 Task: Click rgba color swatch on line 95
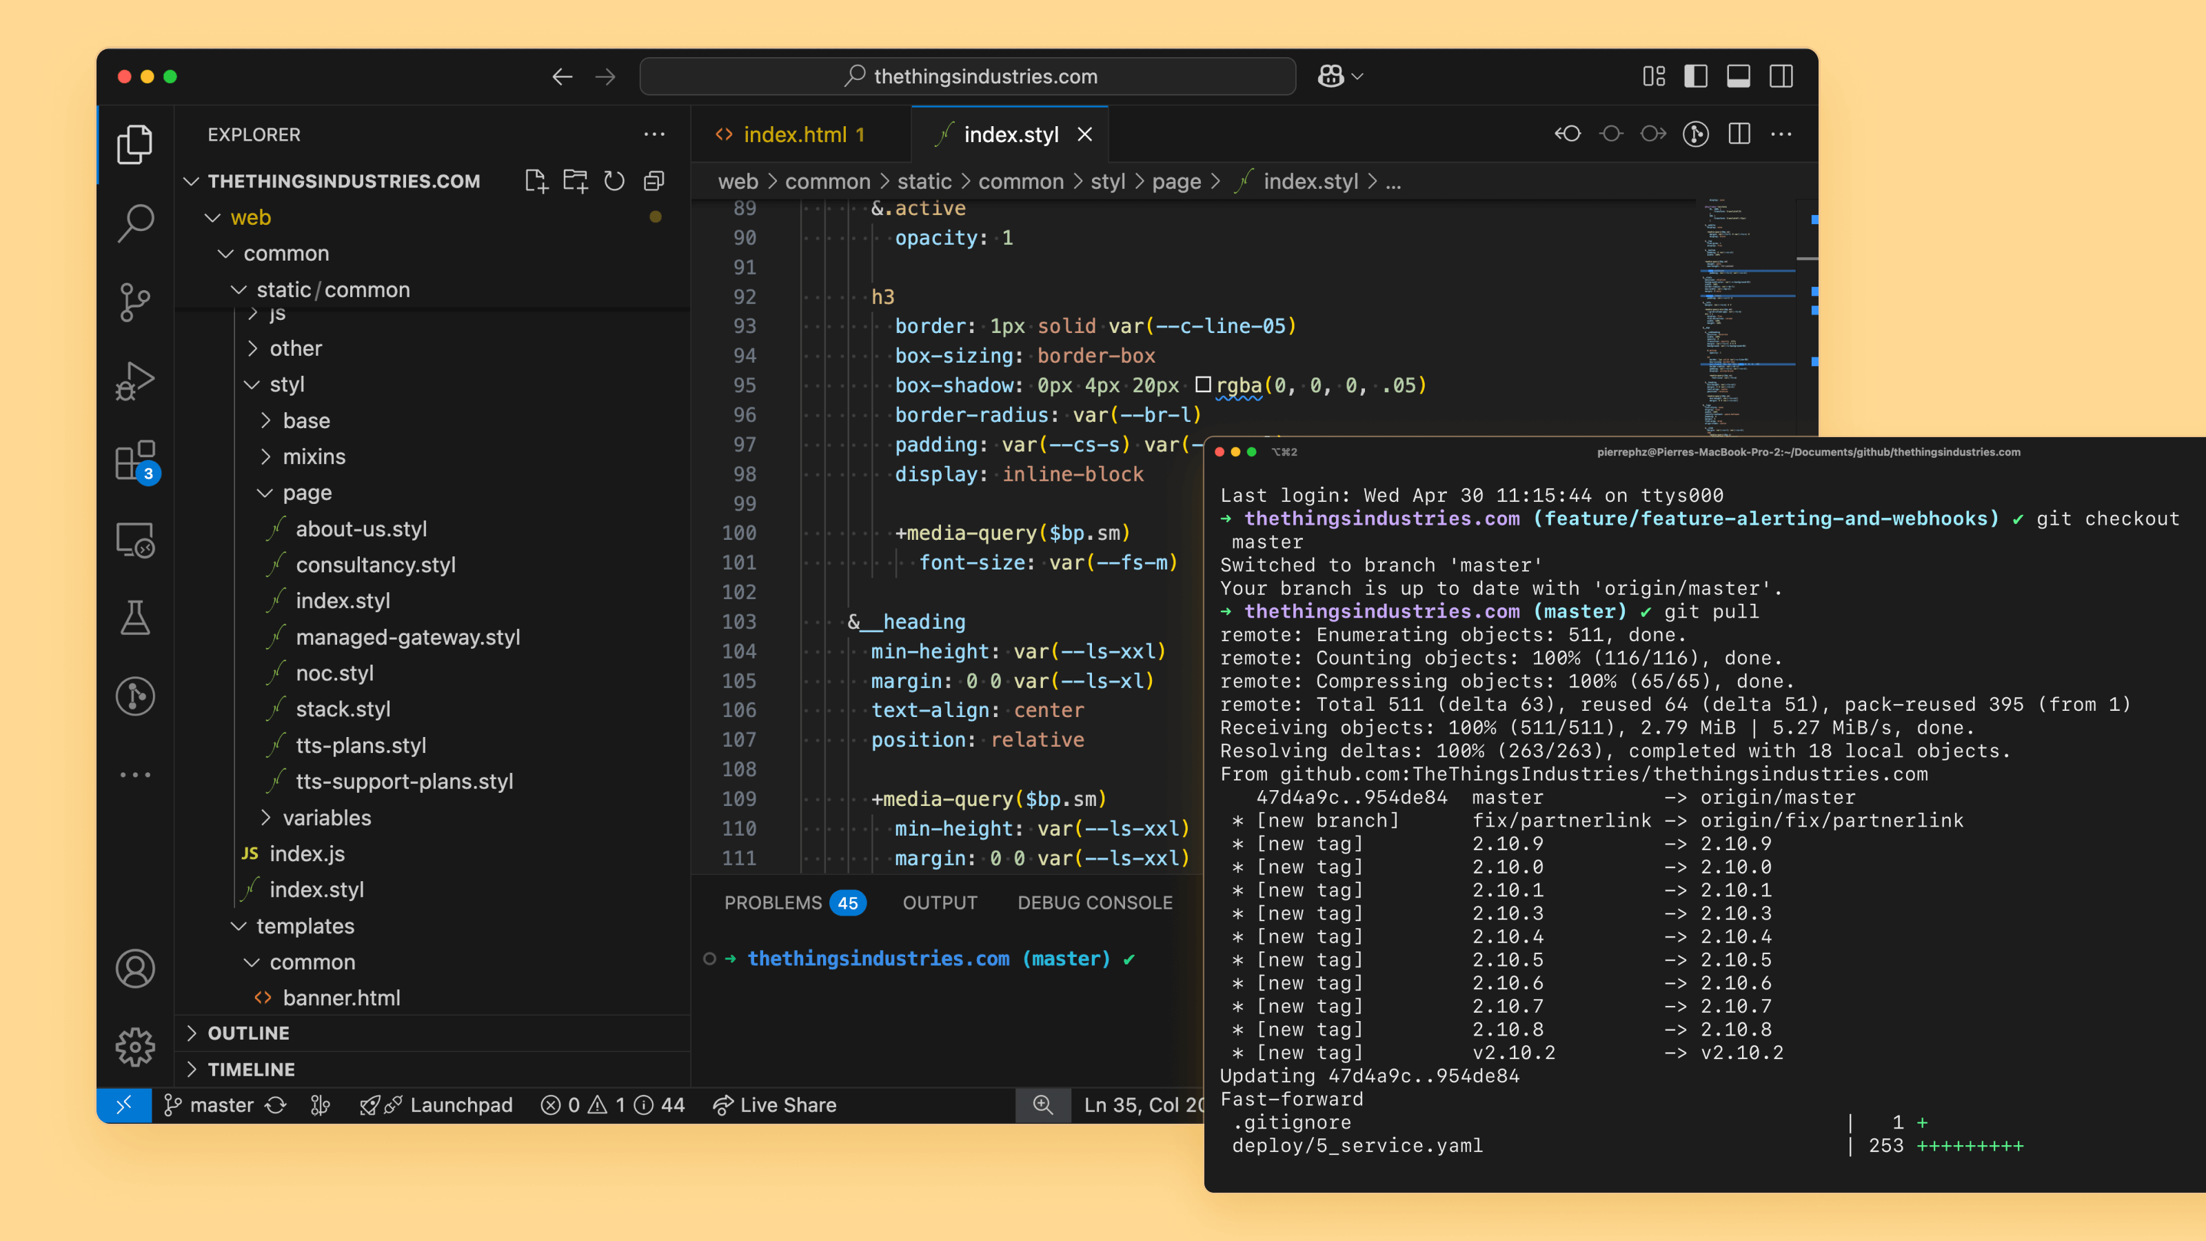(1202, 385)
